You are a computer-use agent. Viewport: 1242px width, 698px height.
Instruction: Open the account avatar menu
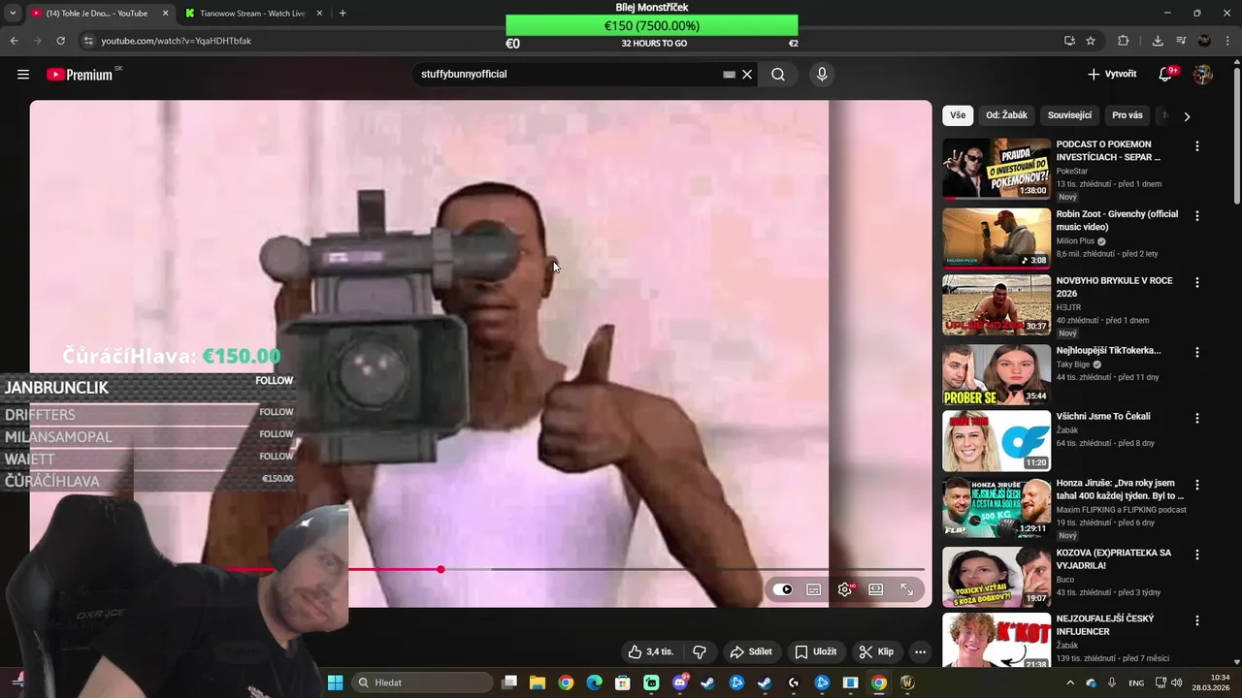click(1203, 75)
